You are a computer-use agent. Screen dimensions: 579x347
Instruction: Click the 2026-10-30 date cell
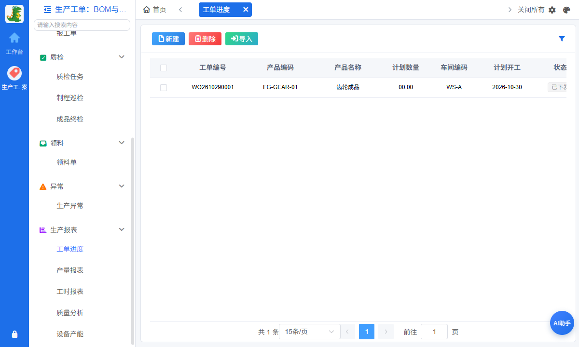pyautogui.click(x=507, y=88)
